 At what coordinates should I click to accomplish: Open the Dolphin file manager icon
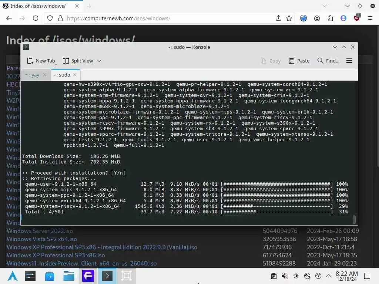point(69,276)
